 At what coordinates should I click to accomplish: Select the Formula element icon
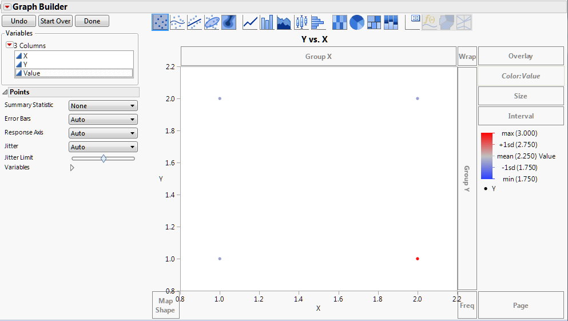[430, 22]
